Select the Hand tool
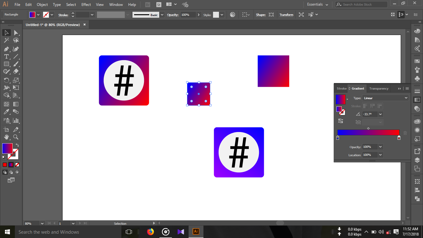423x238 pixels. click(6, 137)
